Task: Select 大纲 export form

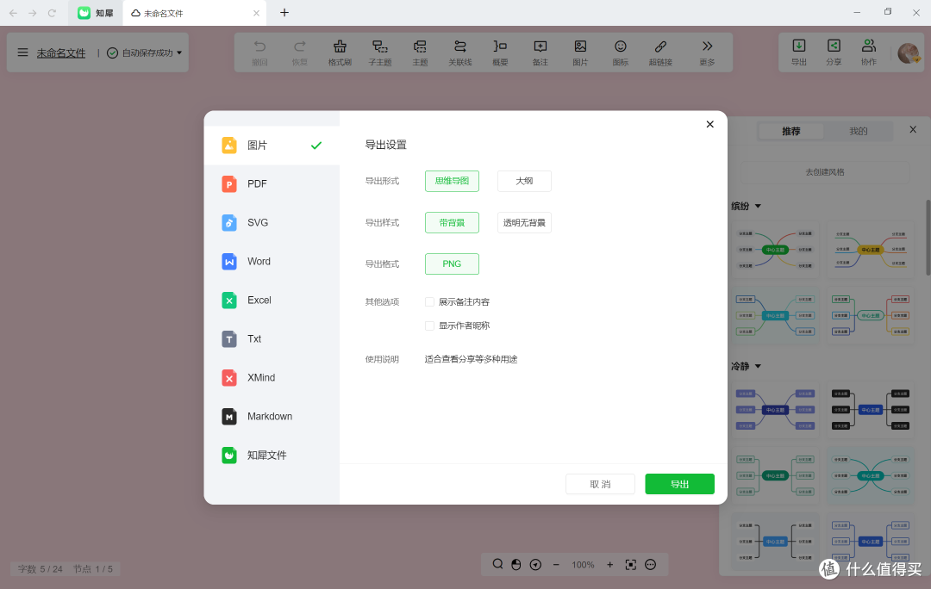Action: 524,181
